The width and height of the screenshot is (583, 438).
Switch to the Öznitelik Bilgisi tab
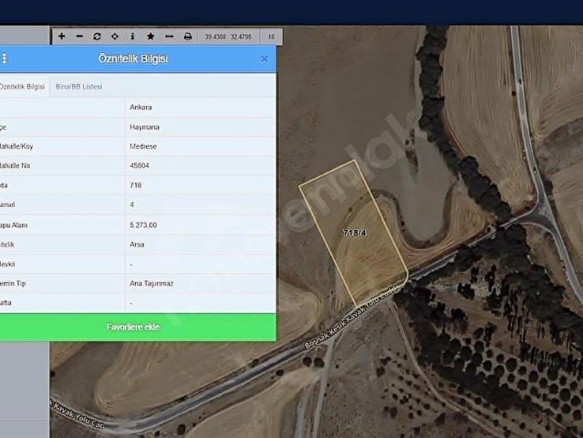click(x=22, y=87)
